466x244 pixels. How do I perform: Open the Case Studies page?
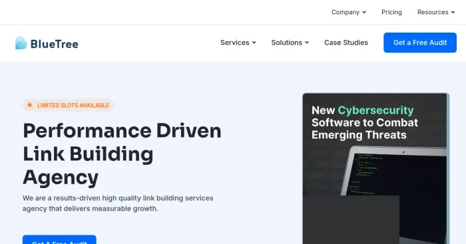[346, 43]
